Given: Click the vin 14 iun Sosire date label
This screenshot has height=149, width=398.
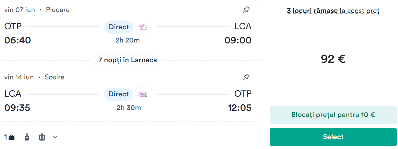Looking at the screenshot, I should coord(34,77).
